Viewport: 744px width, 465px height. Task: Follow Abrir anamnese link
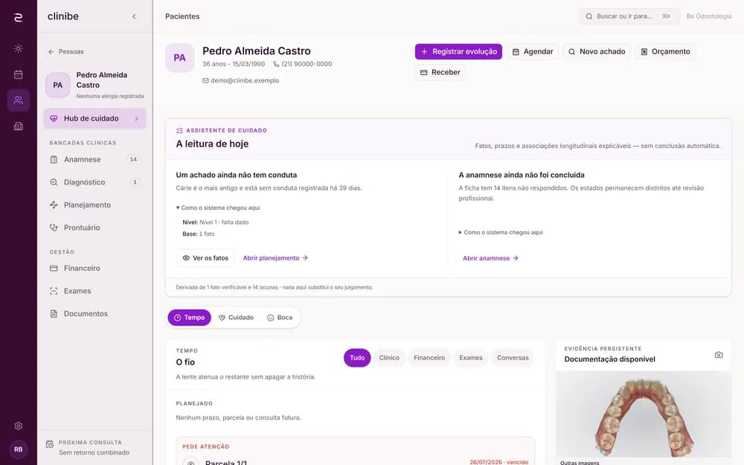tap(490, 258)
